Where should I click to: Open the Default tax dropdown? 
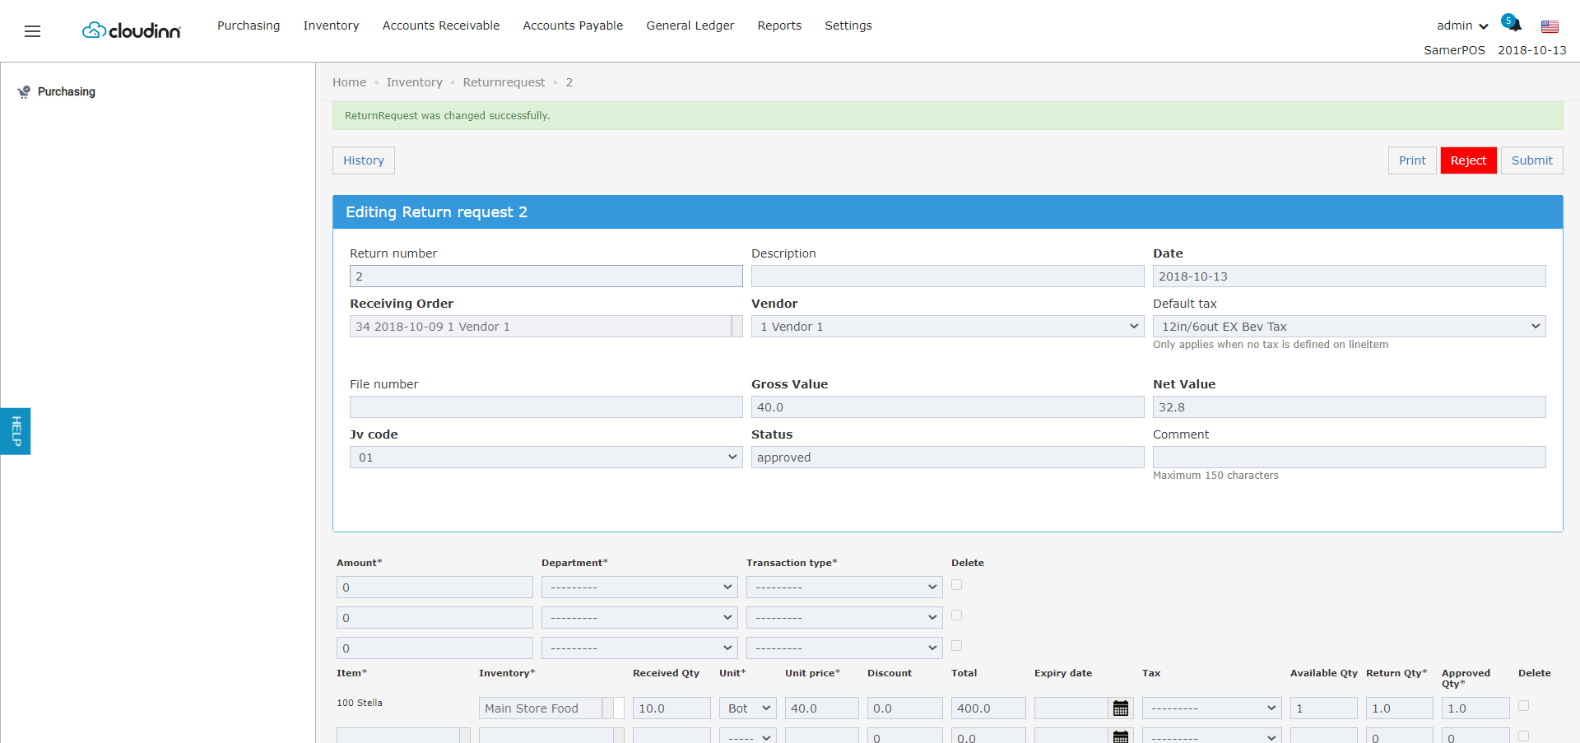[x=1349, y=327]
